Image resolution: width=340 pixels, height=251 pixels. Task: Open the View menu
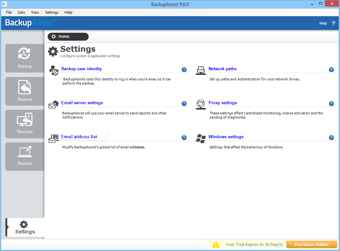coord(35,12)
